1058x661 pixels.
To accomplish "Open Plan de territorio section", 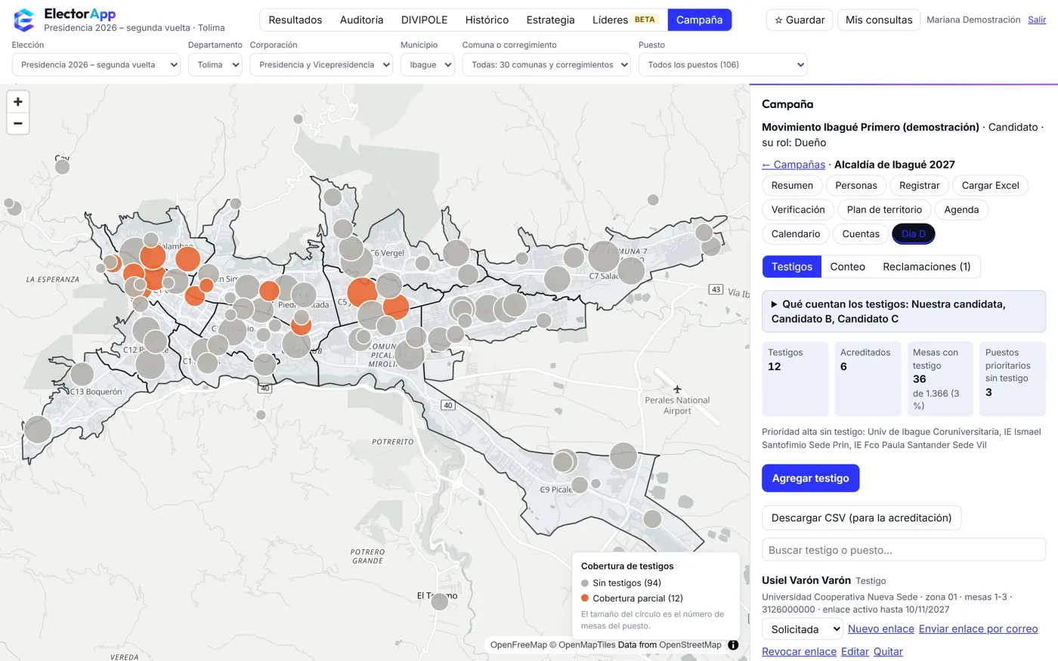I will click(x=884, y=209).
